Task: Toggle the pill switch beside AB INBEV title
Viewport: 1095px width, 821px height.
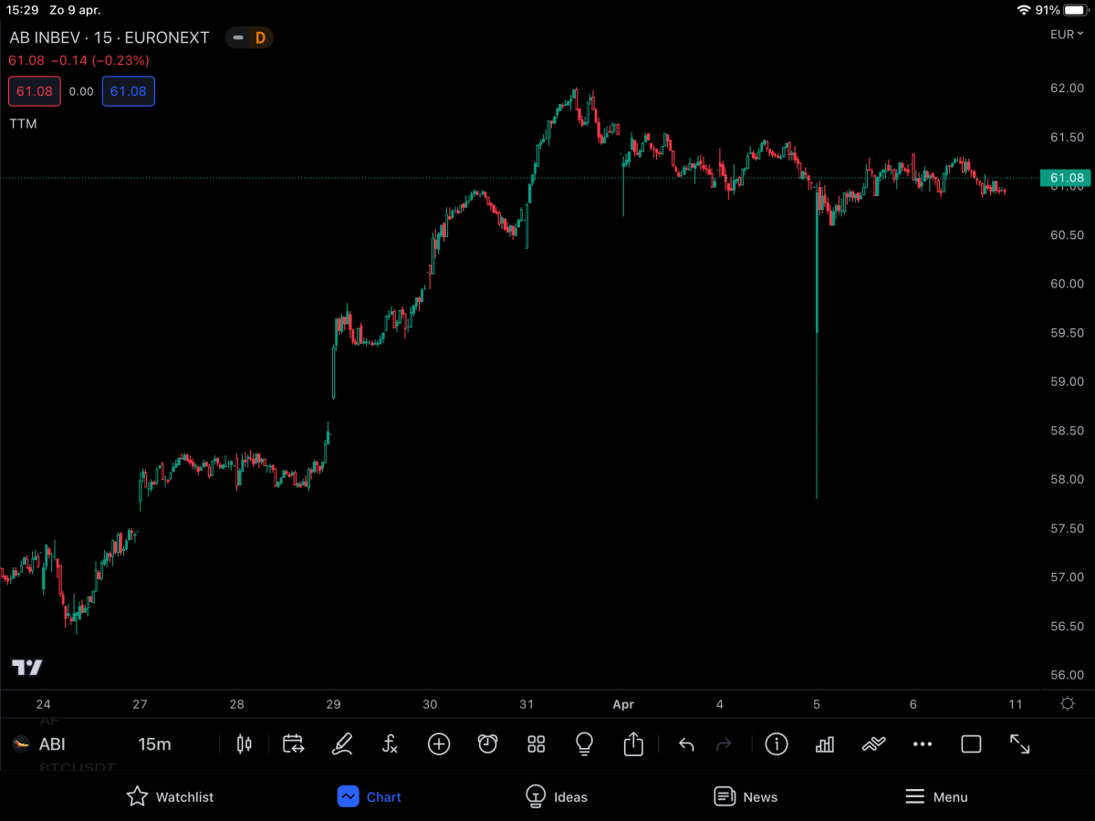Action: (x=238, y=37)
